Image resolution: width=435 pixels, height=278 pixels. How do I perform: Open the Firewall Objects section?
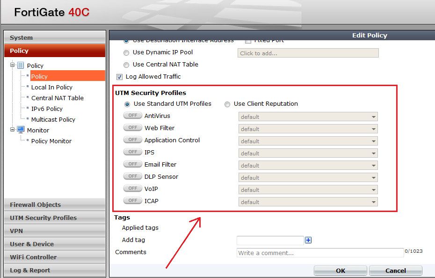click(x=55, y=205)
